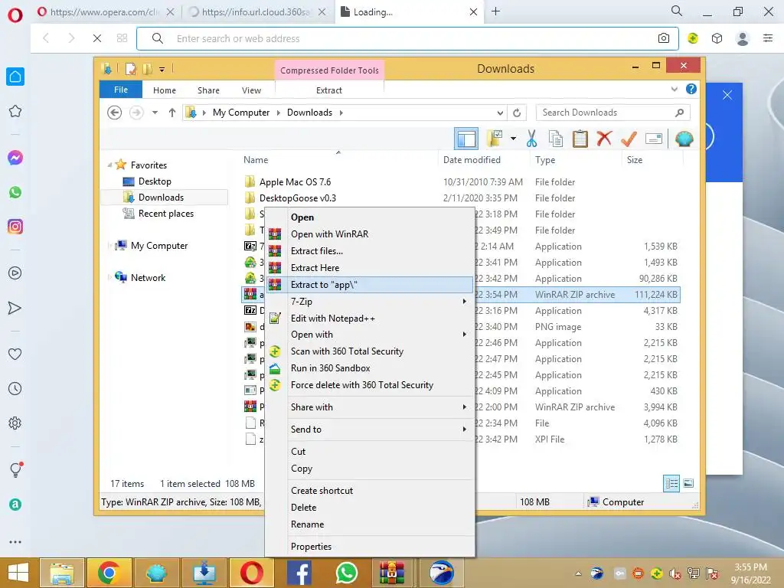Select Properties in context menu
Viewport: 784px width, 588px height.
click(x=370, y=547)
